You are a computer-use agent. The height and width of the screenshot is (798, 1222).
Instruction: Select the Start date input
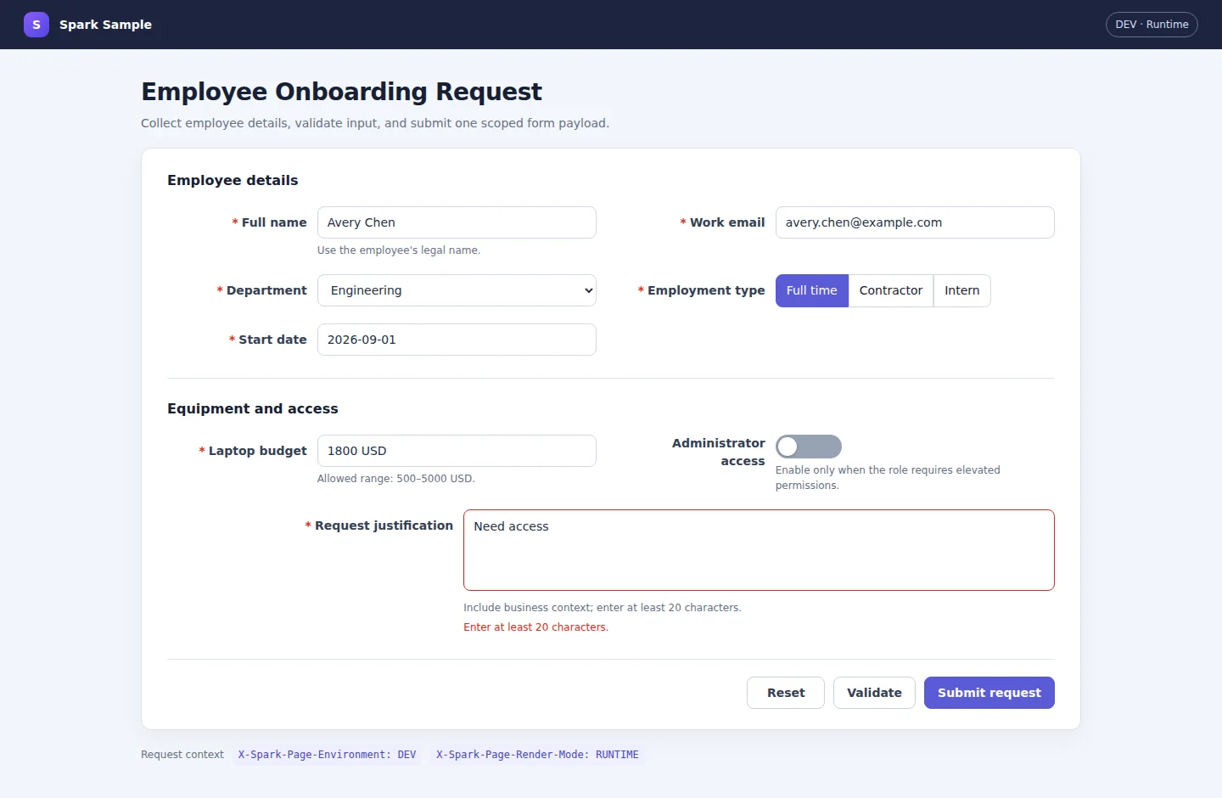[x=457, y=340]
